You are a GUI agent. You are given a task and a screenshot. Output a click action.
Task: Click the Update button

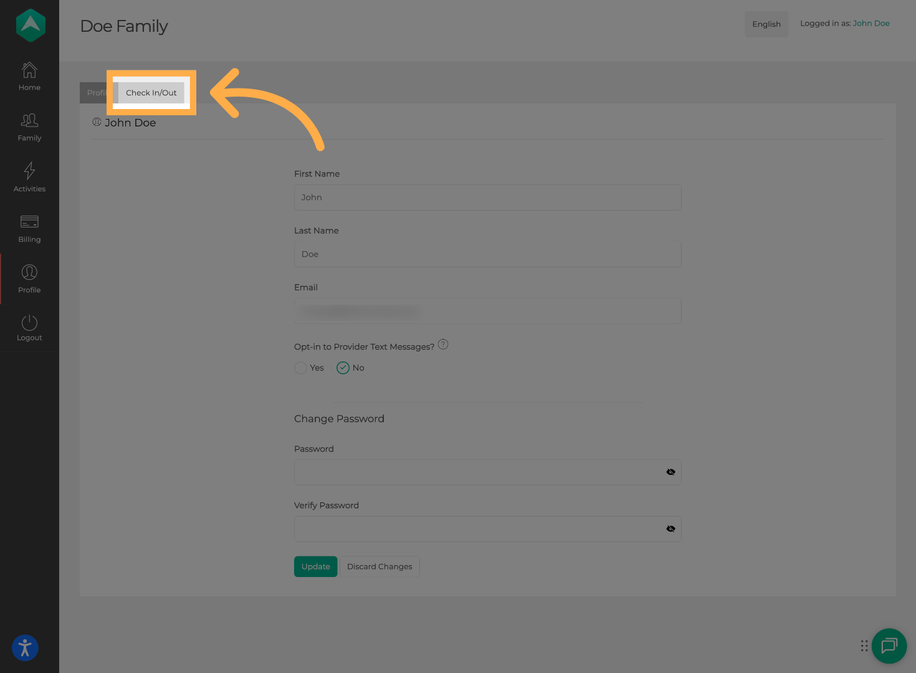pyautogui.click(x=315, y=566)
